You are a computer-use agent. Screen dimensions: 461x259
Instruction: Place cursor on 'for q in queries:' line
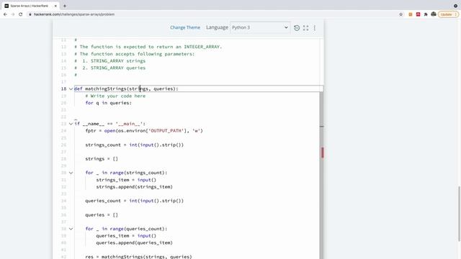point(109,103)
